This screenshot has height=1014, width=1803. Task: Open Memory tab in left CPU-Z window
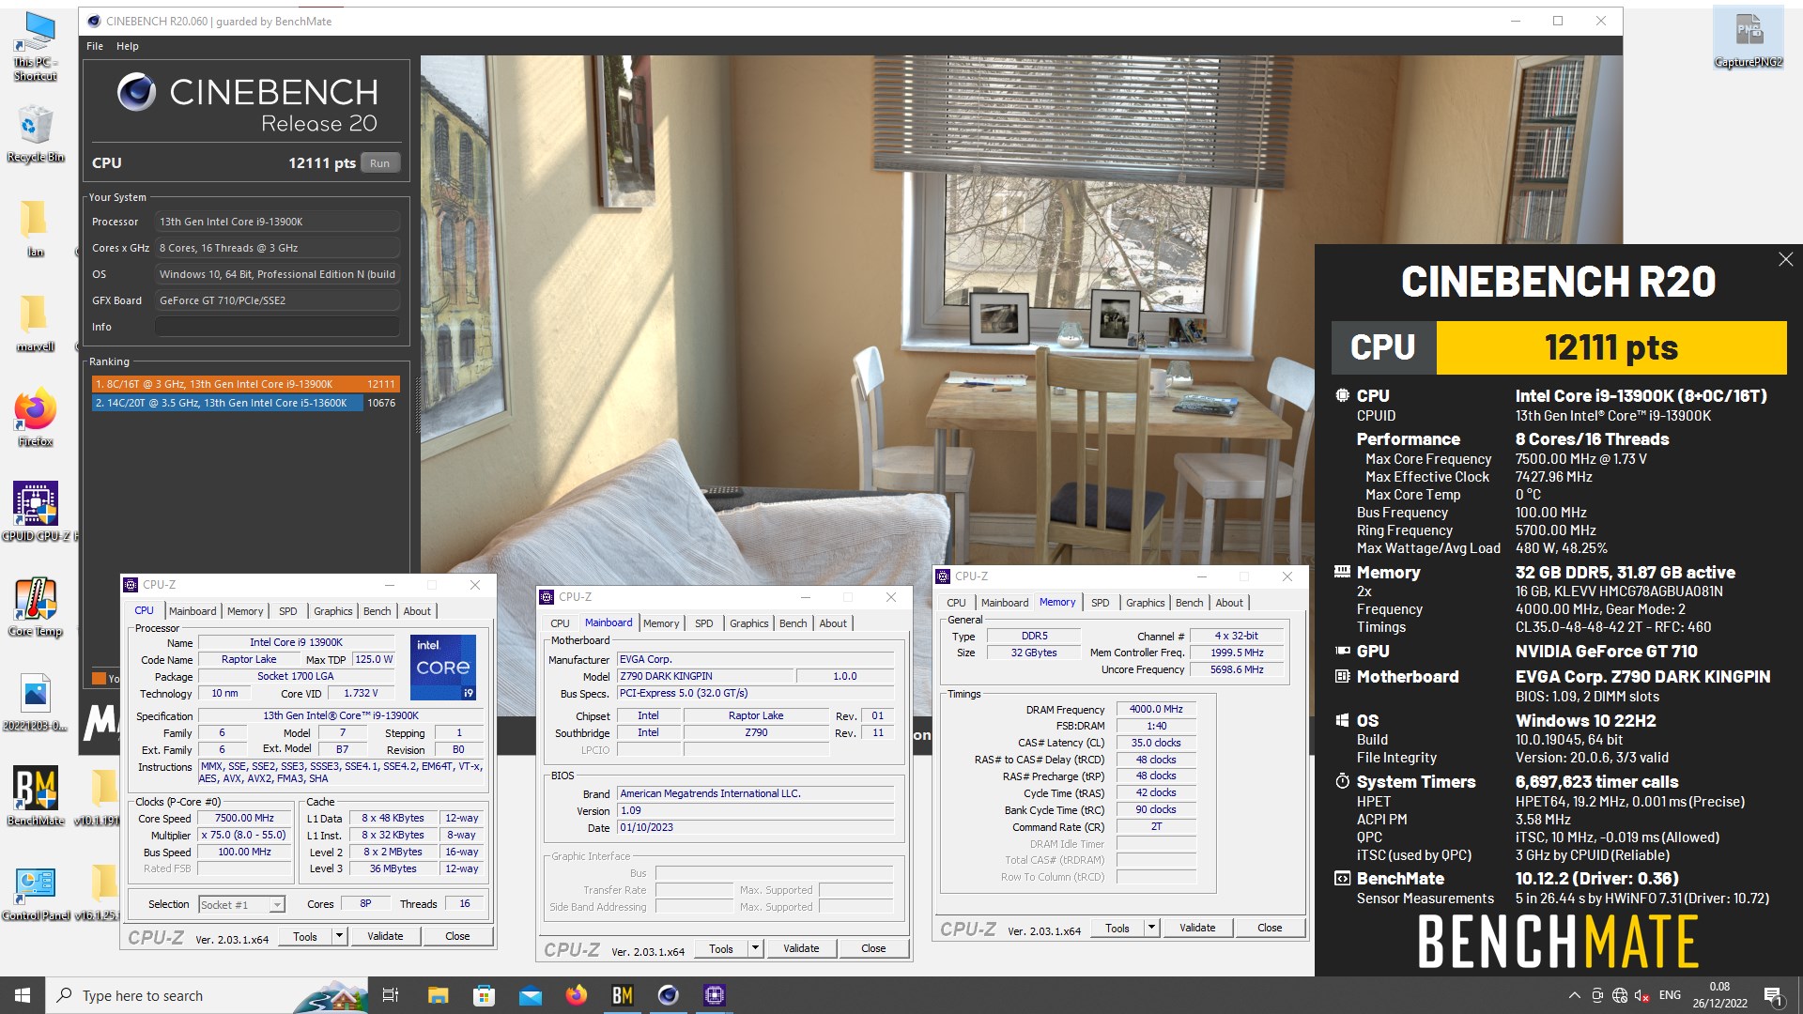(245, 611)
